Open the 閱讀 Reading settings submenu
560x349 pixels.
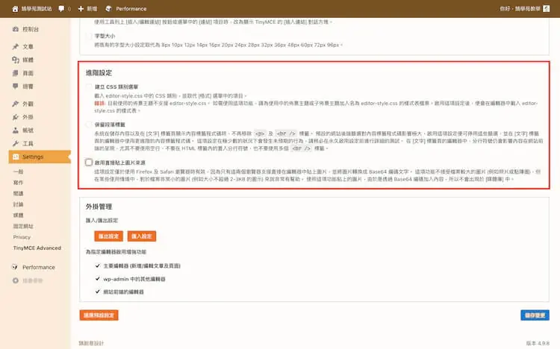tap(18, 193)
